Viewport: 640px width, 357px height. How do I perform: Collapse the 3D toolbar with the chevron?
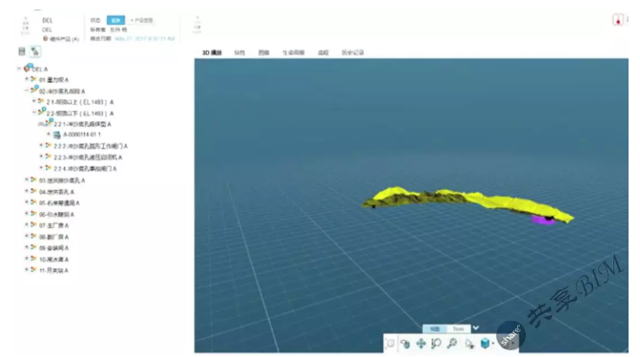coord(476,328)
